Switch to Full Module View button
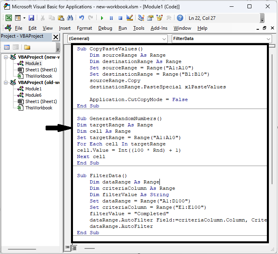The image size is (278, 254). 74,248
